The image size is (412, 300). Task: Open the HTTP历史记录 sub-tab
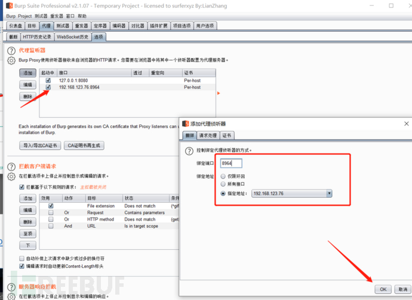point(37,37)
